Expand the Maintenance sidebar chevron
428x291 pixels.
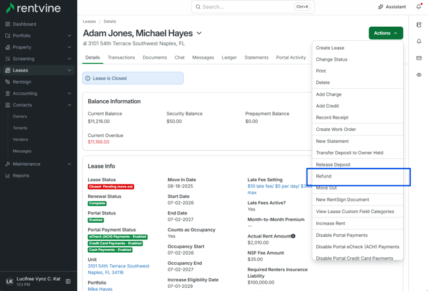point(70,164)
